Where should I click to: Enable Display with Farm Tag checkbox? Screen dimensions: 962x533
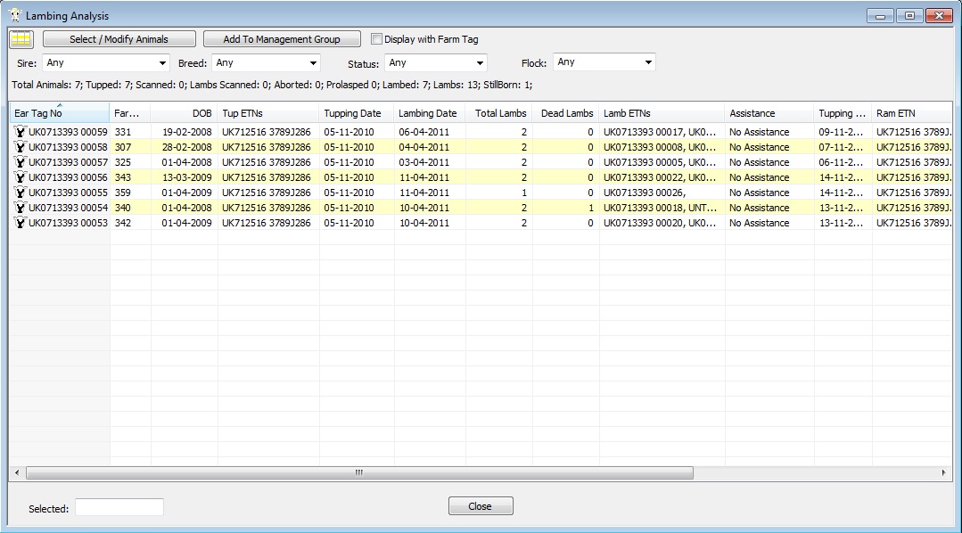point(377,38)
